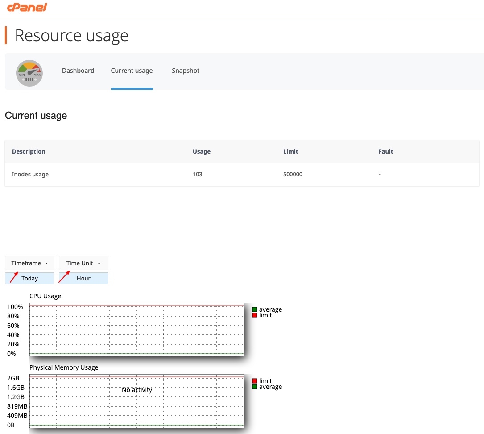
Task: Click the resource usage gauge icon
Action: (29, 73)
